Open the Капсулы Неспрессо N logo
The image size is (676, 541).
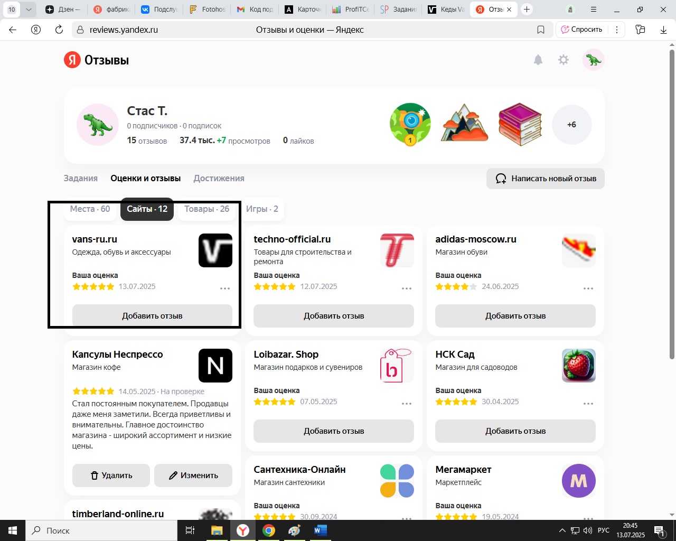pyautogui.click(x=215, y=366)
